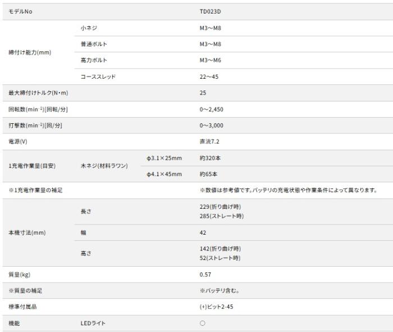Select the ※質量の補足 label
Screen dimensions: 393x332
click(25, 290)
